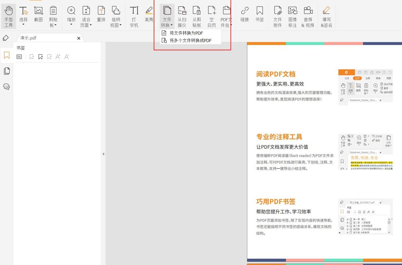Open the comments panel in the sidebar
402x265 pixels.
click(x=6, y=87)
